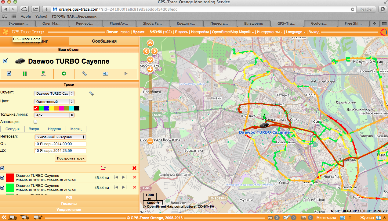Click the Построить трек button
388x221 pixels.
point(71,158)
